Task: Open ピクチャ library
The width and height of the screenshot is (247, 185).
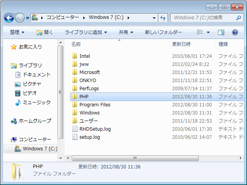Action: [32, 84]
